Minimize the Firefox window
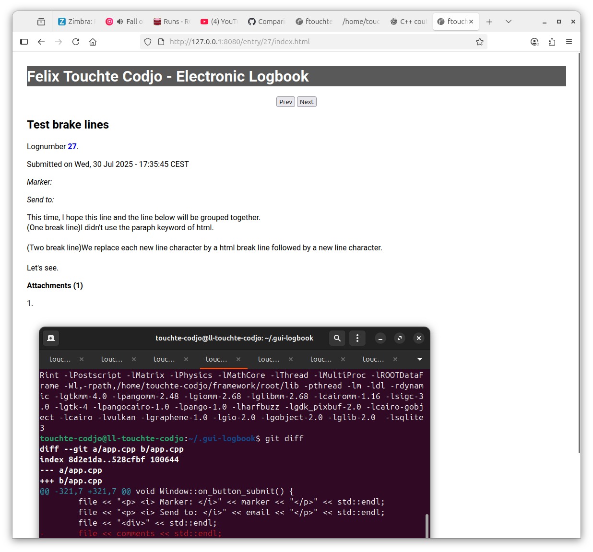The image size is (593, 552). tap(545, 22)
